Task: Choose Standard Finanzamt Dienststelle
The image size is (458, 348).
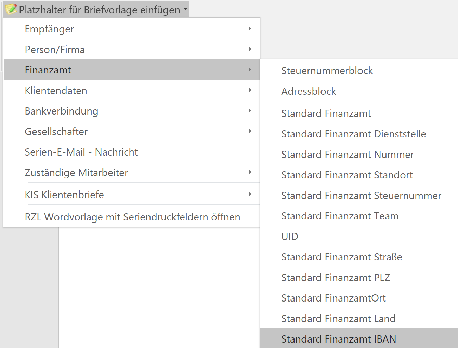Action: (x=353, y=134)
